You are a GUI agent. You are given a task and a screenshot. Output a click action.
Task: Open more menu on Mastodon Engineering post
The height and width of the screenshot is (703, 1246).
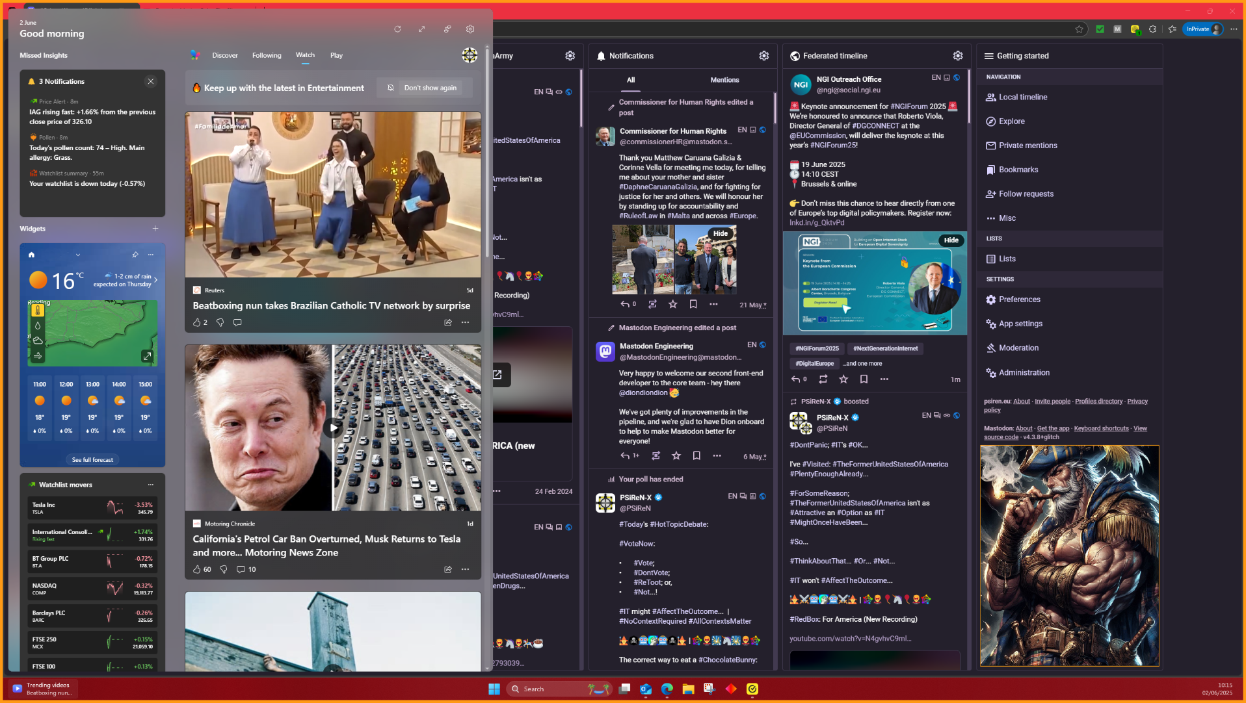(x=717, y=456)
